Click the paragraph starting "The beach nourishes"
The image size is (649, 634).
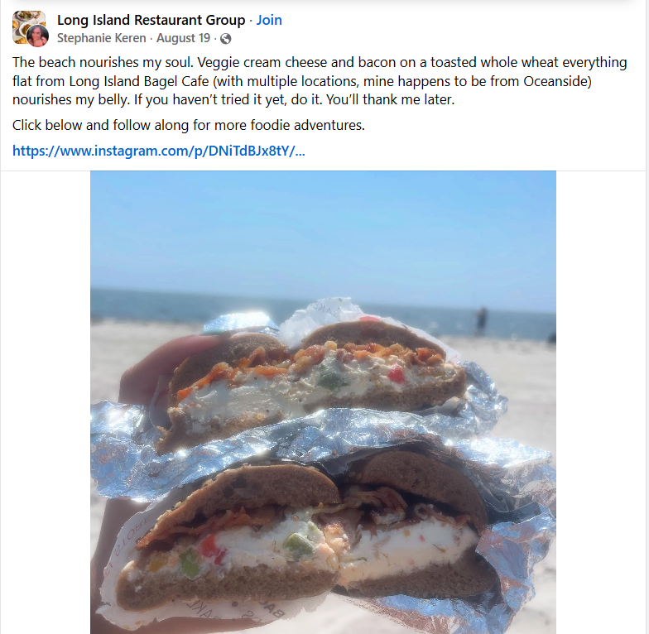pos(320,81)
